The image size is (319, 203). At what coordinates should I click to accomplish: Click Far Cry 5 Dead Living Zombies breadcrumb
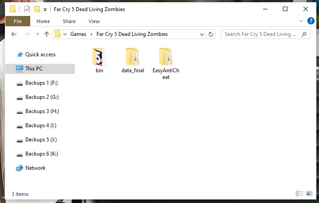point(132,34)
